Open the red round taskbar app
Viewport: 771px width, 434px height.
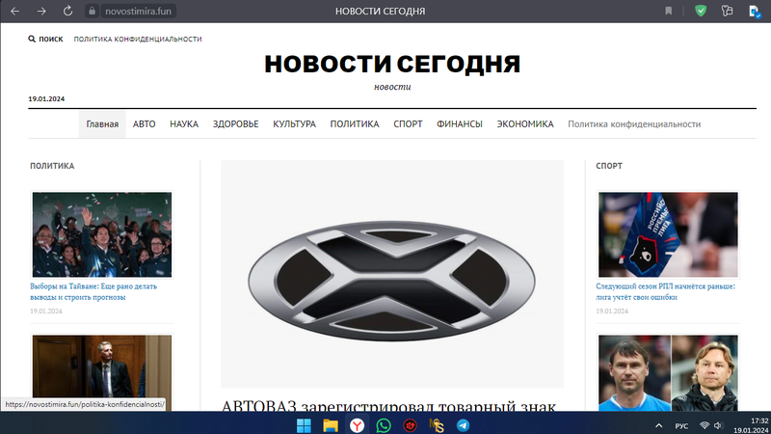411,425
